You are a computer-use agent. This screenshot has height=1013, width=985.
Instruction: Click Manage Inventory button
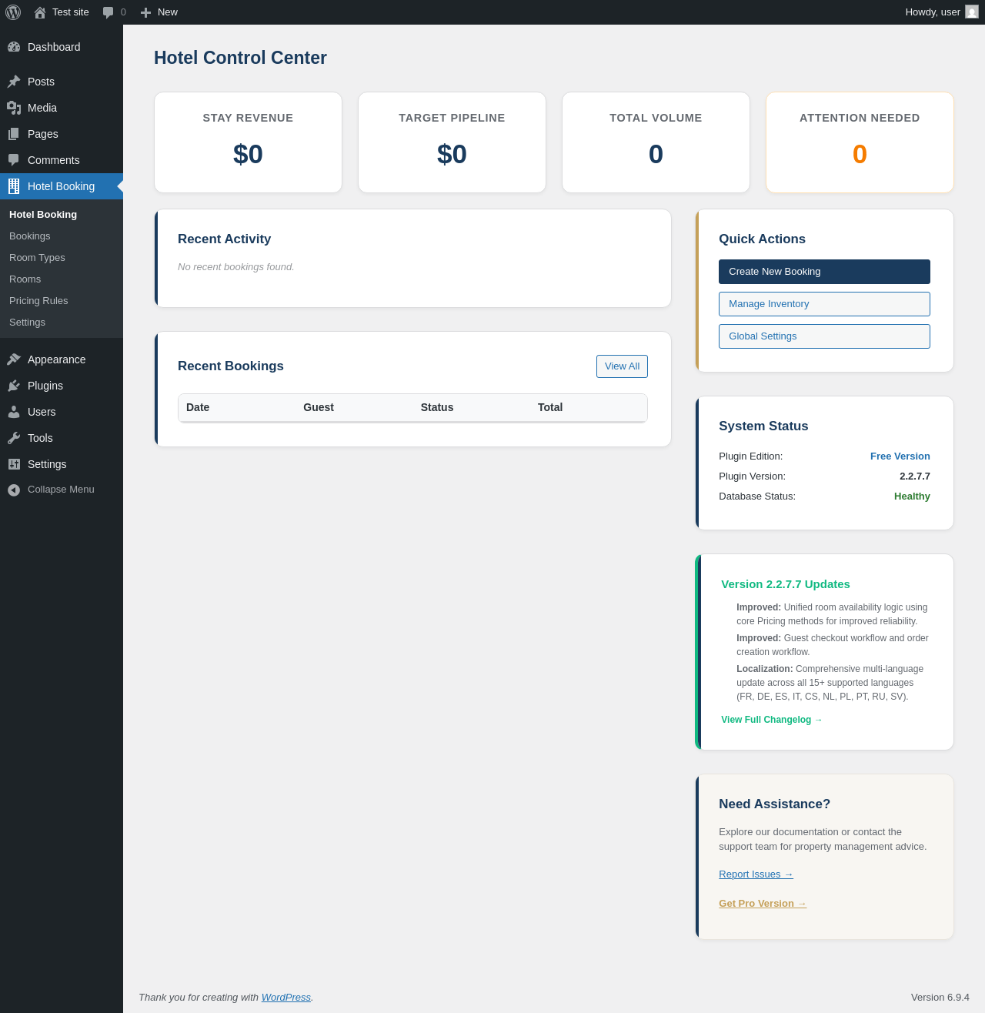point(824,304)
